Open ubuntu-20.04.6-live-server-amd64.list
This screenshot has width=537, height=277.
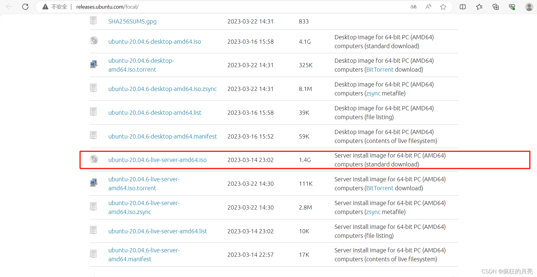click(x=157, y=231)
